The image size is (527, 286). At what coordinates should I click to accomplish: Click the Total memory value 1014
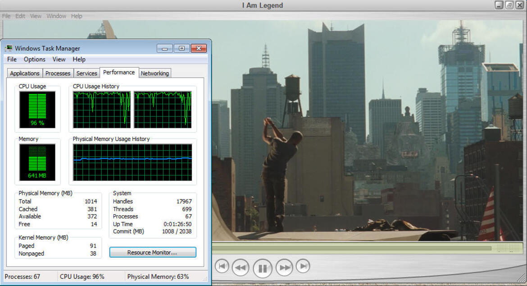tap(91, 201)
